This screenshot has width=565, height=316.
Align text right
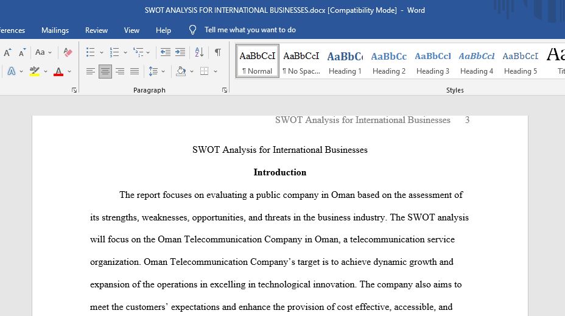(120, 71)
